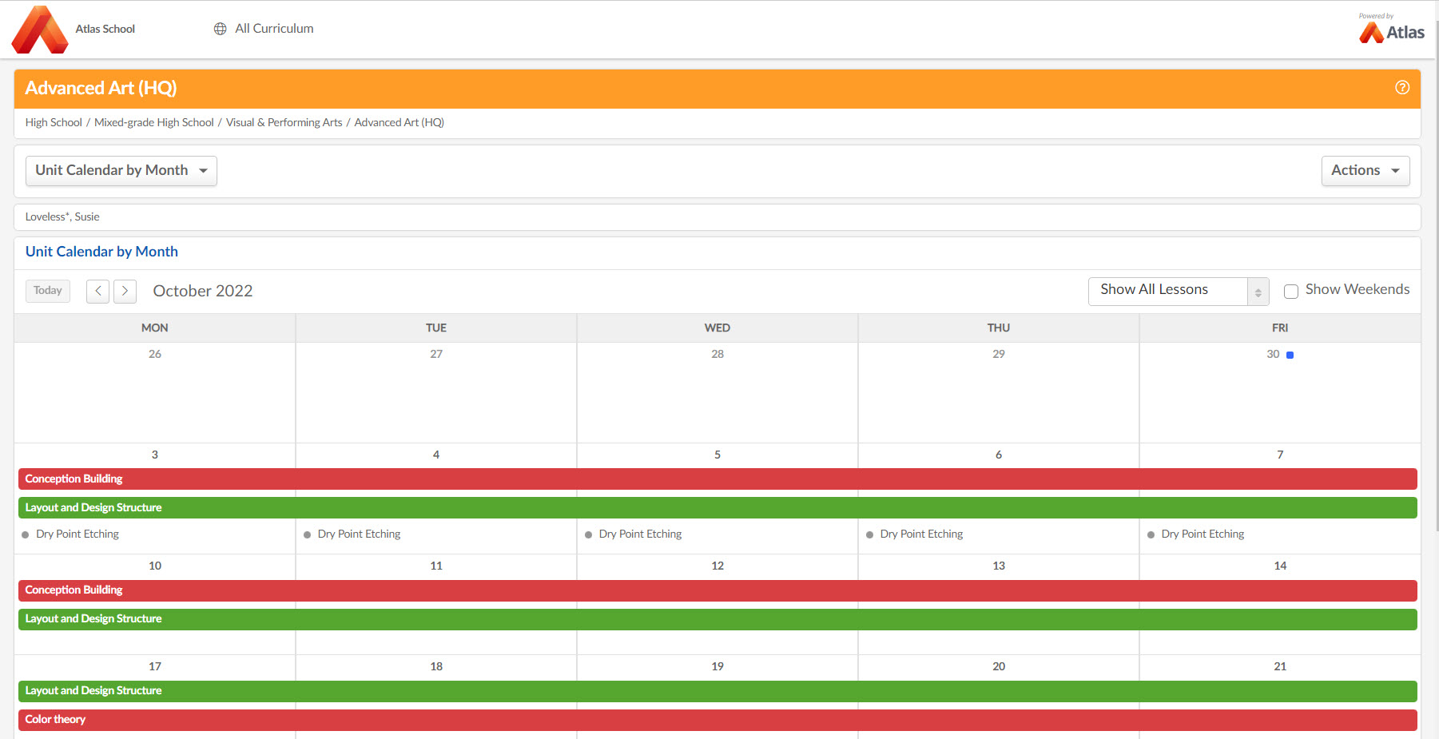1439x739 pixels.
Task: Open the Color theory unit bar
Action: pyautogui.click(x=718, y=720)
